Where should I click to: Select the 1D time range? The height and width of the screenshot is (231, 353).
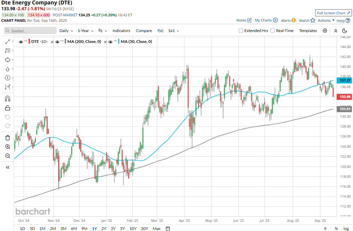[x=22, y=229]
